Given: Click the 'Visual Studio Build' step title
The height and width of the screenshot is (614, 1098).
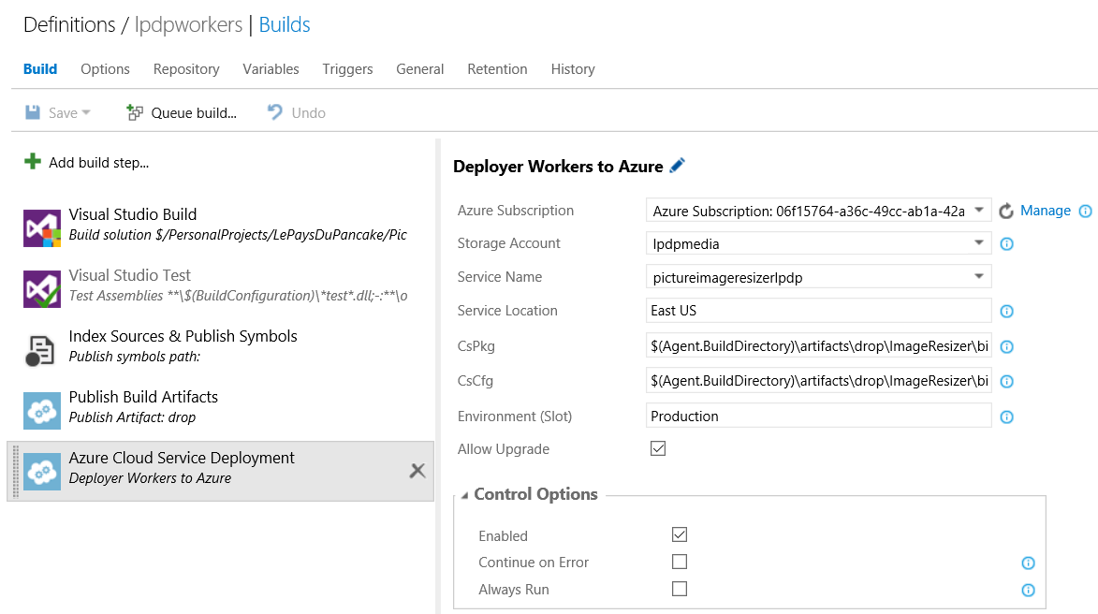Looking at the screenshot, I should [x=132, y=214].
